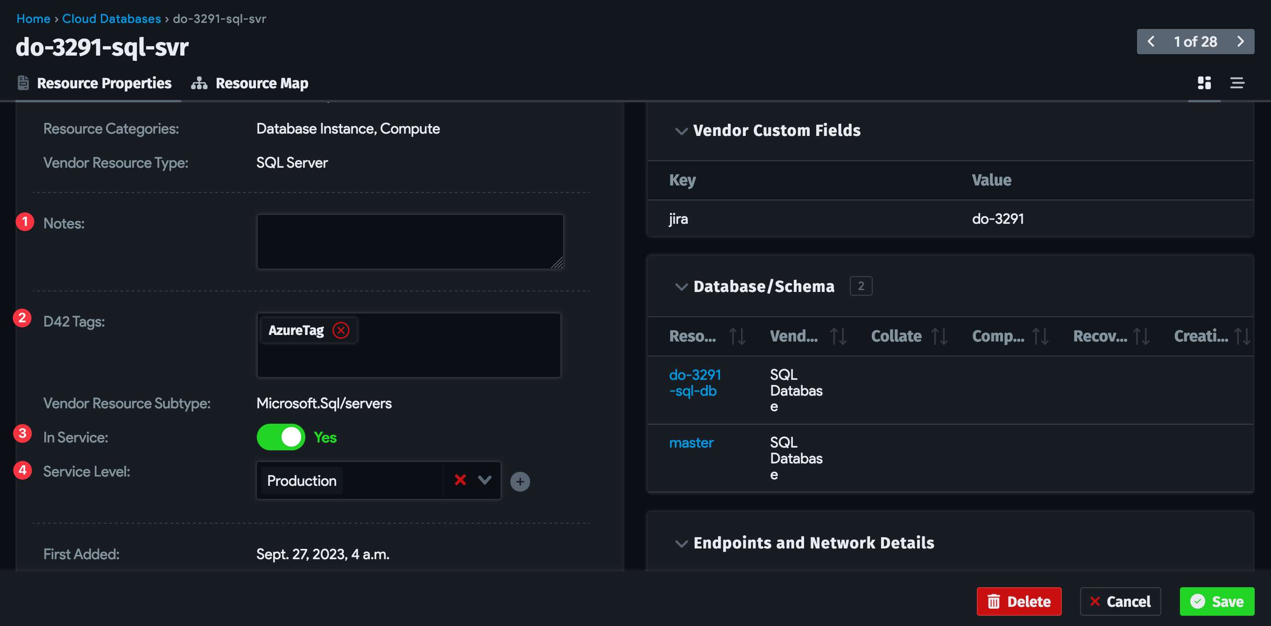Turn off the In Service toggle
This screenshot has height=626, width=1271.
pyautogui.click(x=280, y=436)
